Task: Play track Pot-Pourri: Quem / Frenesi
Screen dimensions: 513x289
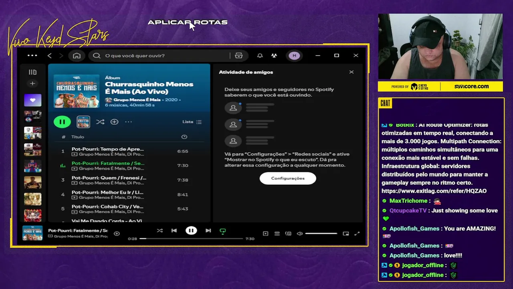Action: point(129,180)
